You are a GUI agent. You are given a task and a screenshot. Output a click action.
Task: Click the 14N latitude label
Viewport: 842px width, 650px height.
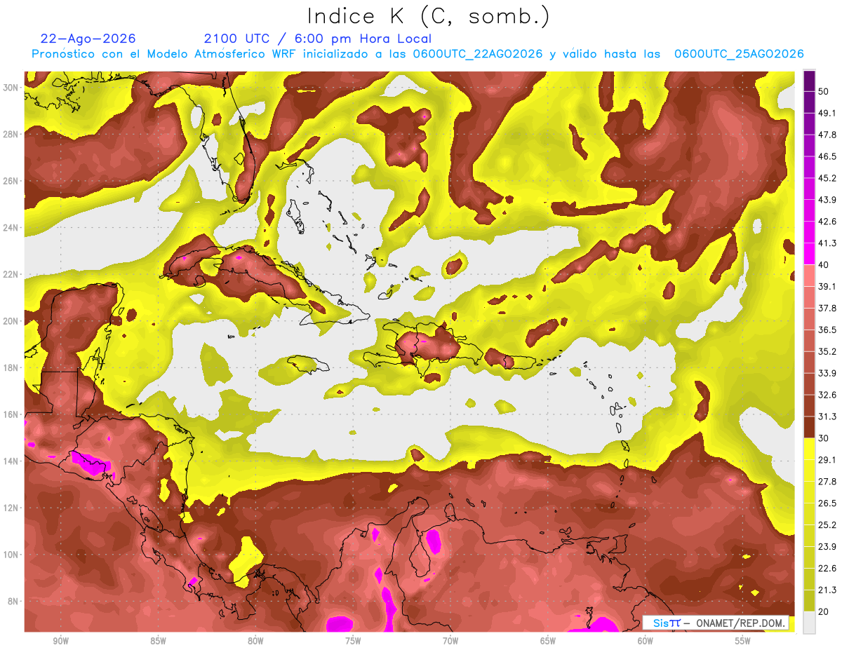coord(11,461)
